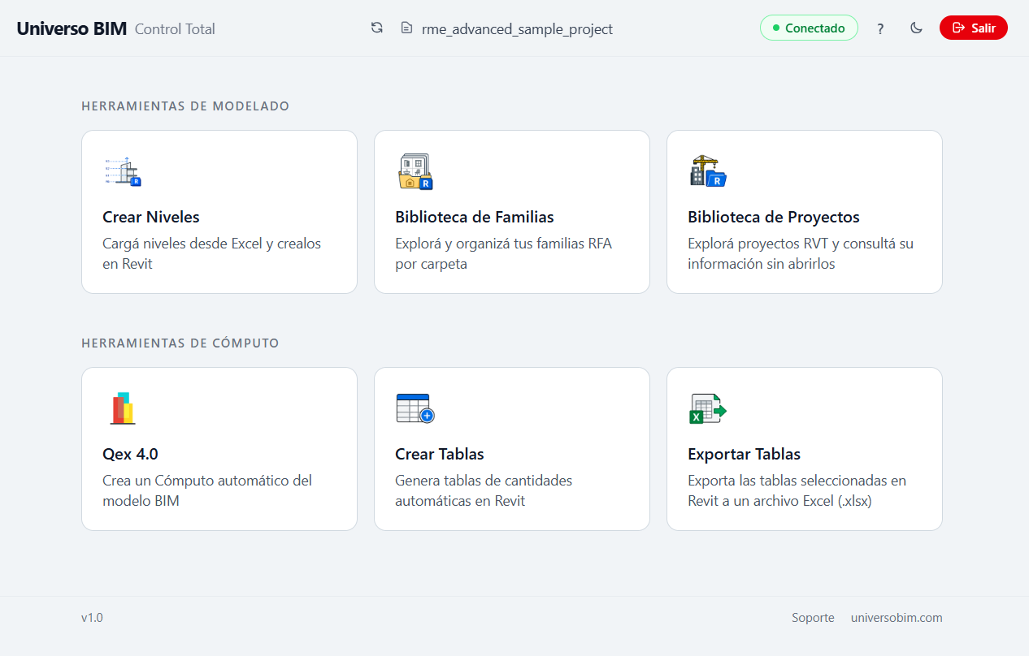This screenshot has width=1029, height=656.
Task: Click the 'Explorá proyectos RVT' description text
Action: click(801, 253)
